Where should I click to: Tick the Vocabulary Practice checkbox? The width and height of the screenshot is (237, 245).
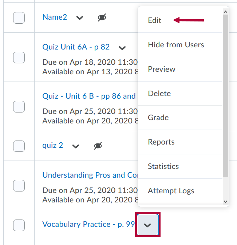pyautogui.click(x=19, y=225)
